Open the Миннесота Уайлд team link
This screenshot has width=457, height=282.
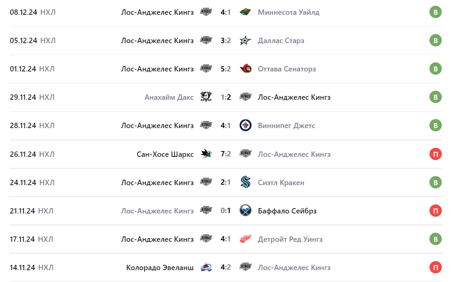[288, 12]
